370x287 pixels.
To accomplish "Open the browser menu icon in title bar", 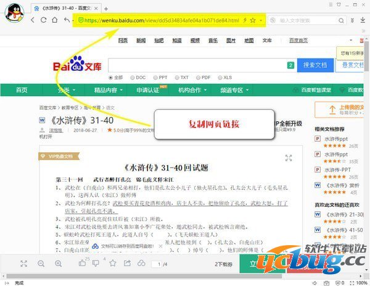I will point(331,4).
